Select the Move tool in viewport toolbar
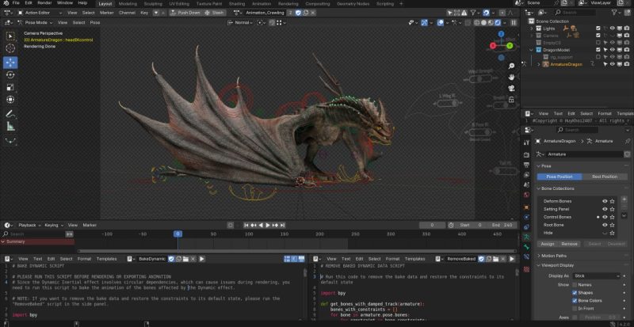This screenshot has width=634, height=327. 10,62
